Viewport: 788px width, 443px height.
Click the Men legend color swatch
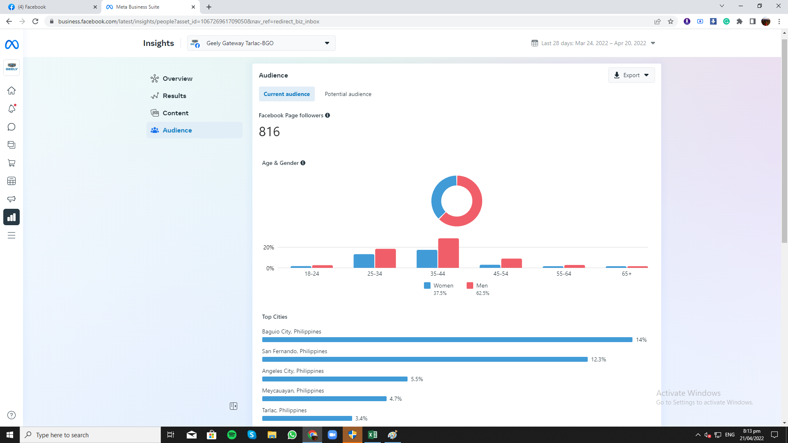click(470, 285)
